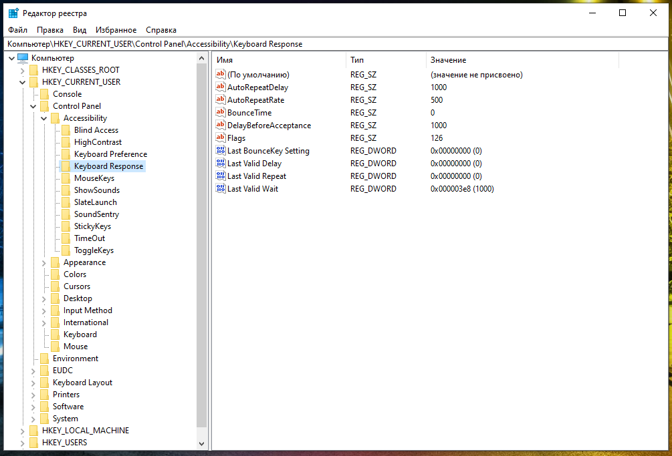Open the Справка menu
This screenshot has width=672, height=456.
tap(160, 30)
